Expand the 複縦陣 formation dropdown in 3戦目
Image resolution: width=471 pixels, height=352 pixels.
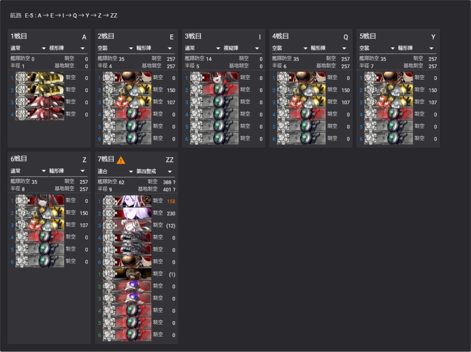pyautogui.click(x=242, y=48)
